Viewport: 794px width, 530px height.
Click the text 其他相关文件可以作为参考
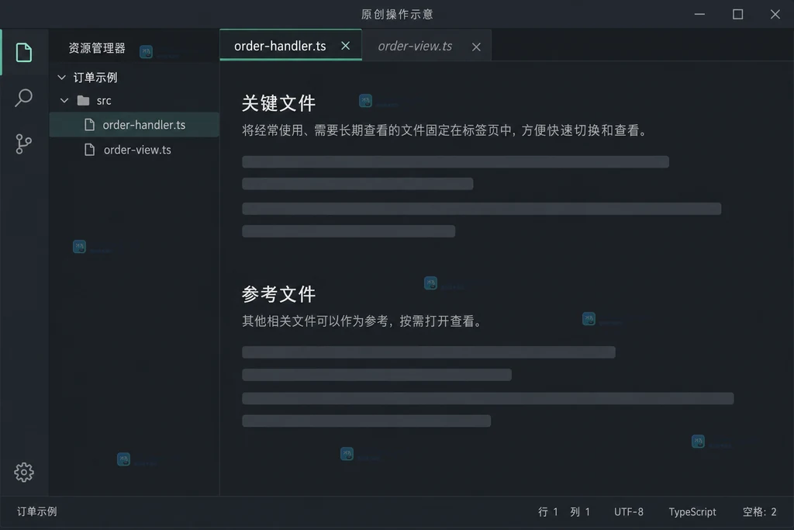coord(316,321)
